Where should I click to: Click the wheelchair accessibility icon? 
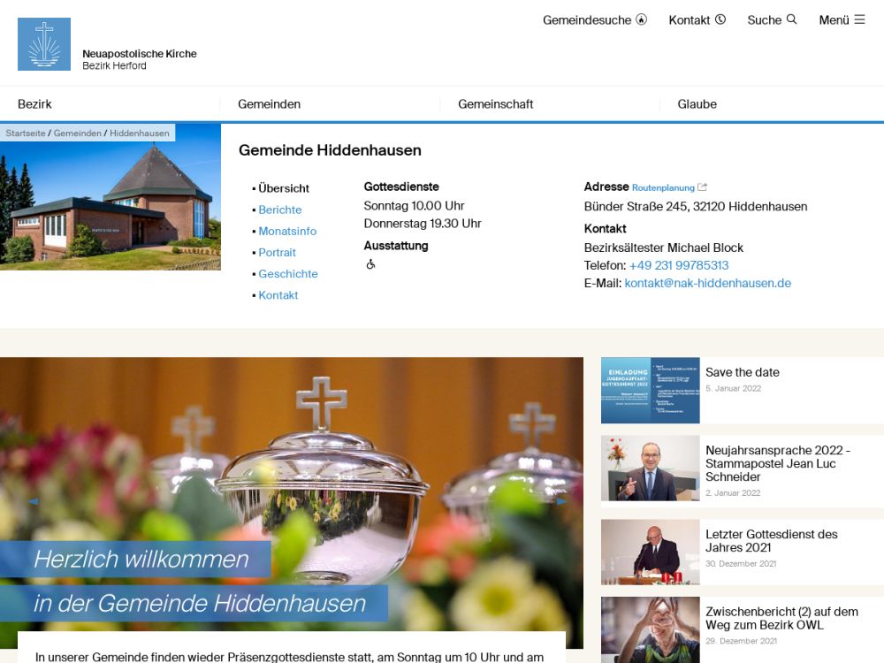click(x=370, y=264)
